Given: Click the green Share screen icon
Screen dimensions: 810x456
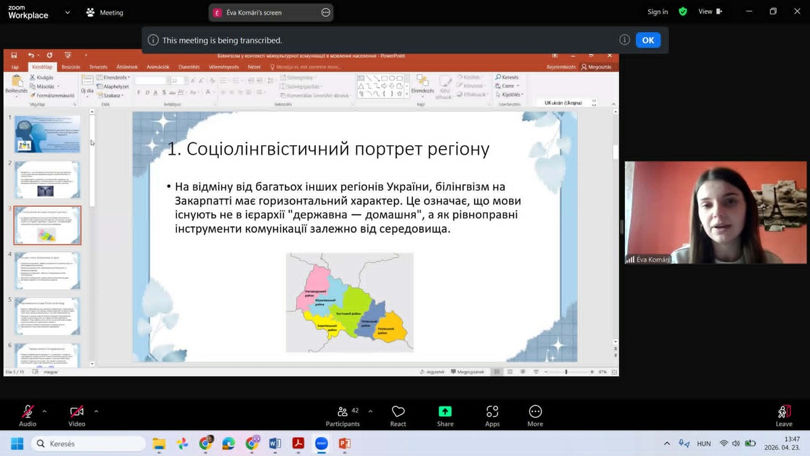Looking at the screenshot, I should click(445, 412).
